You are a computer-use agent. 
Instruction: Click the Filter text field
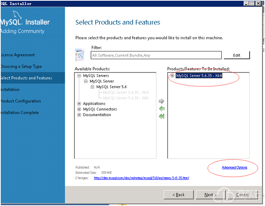[156, 55]
